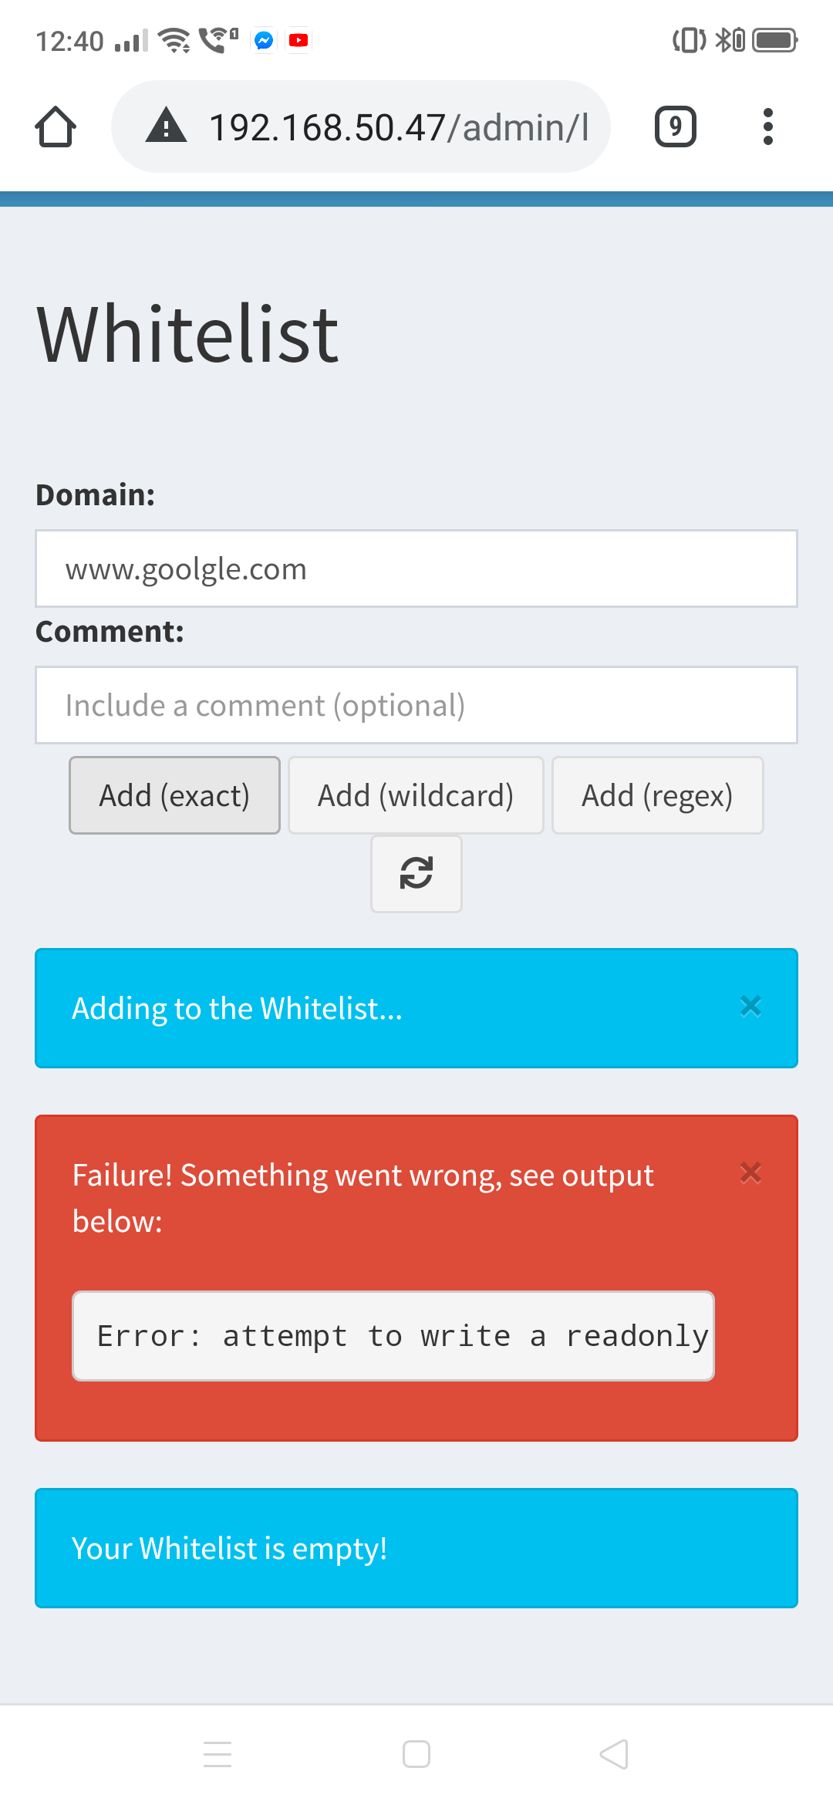The height and width of the screenshot is (1805, 833).
Task: Tap the Android back navigation icon
Action: point(614,1755)
